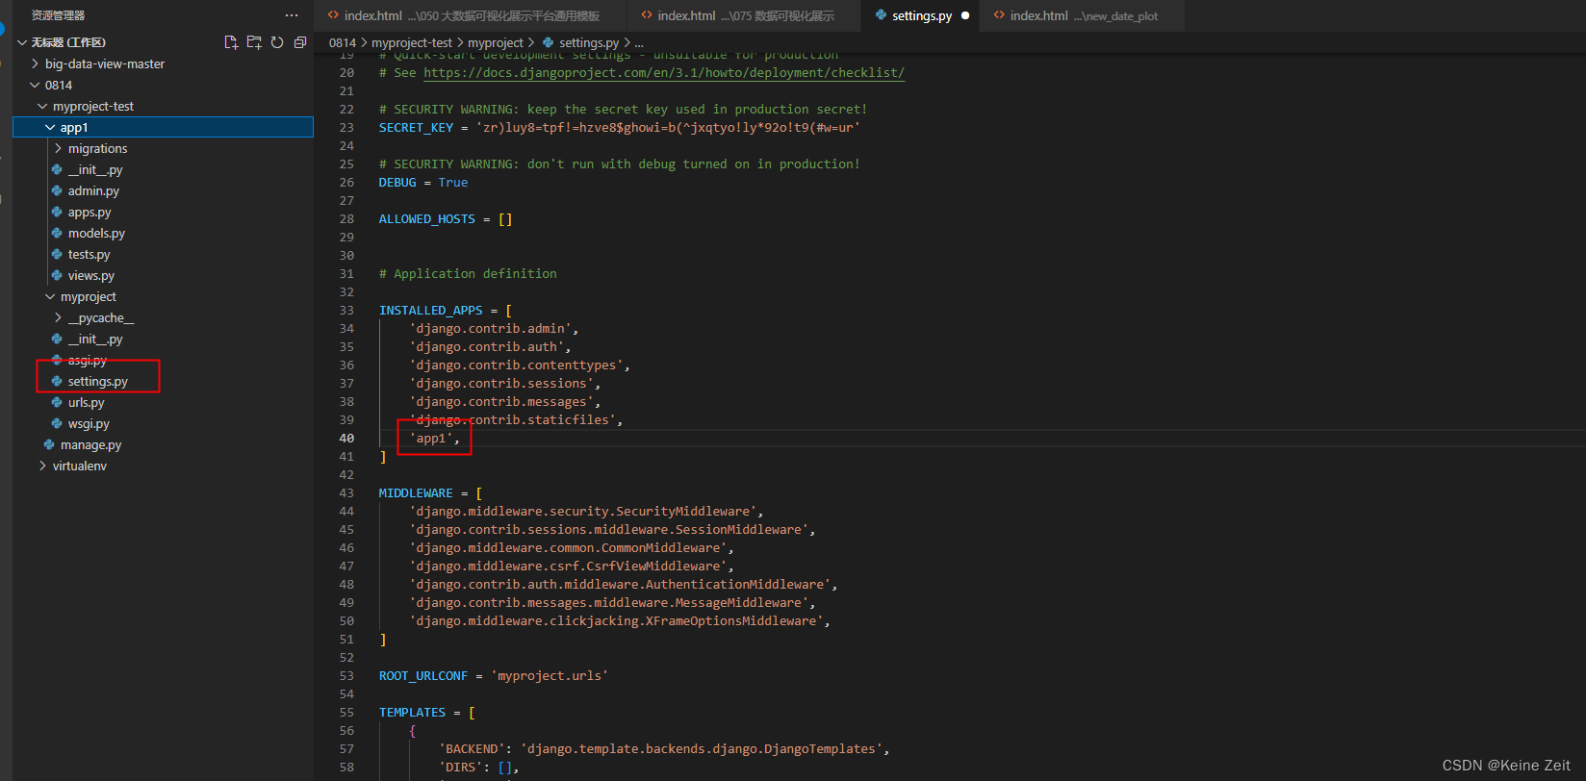
Task: Click the True value of DEBUG
Action: (453, 182)
